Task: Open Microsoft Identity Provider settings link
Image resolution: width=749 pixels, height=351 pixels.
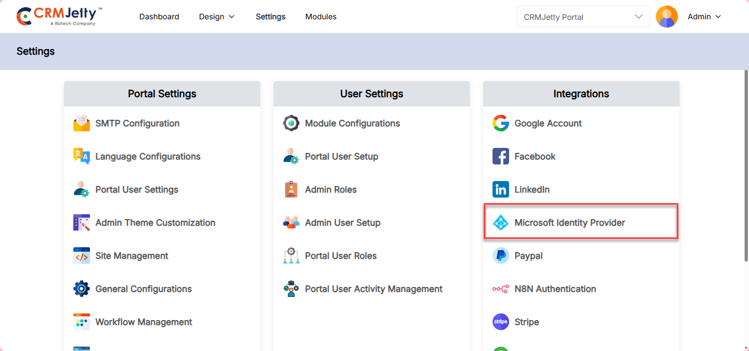Action: click(570, 223)
